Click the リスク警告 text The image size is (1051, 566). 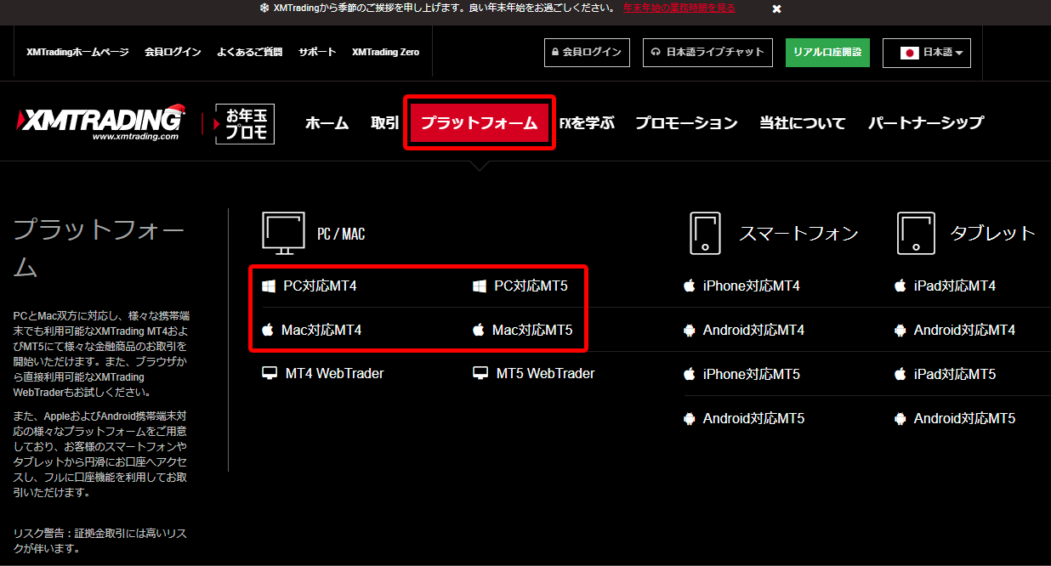(100, 541)
